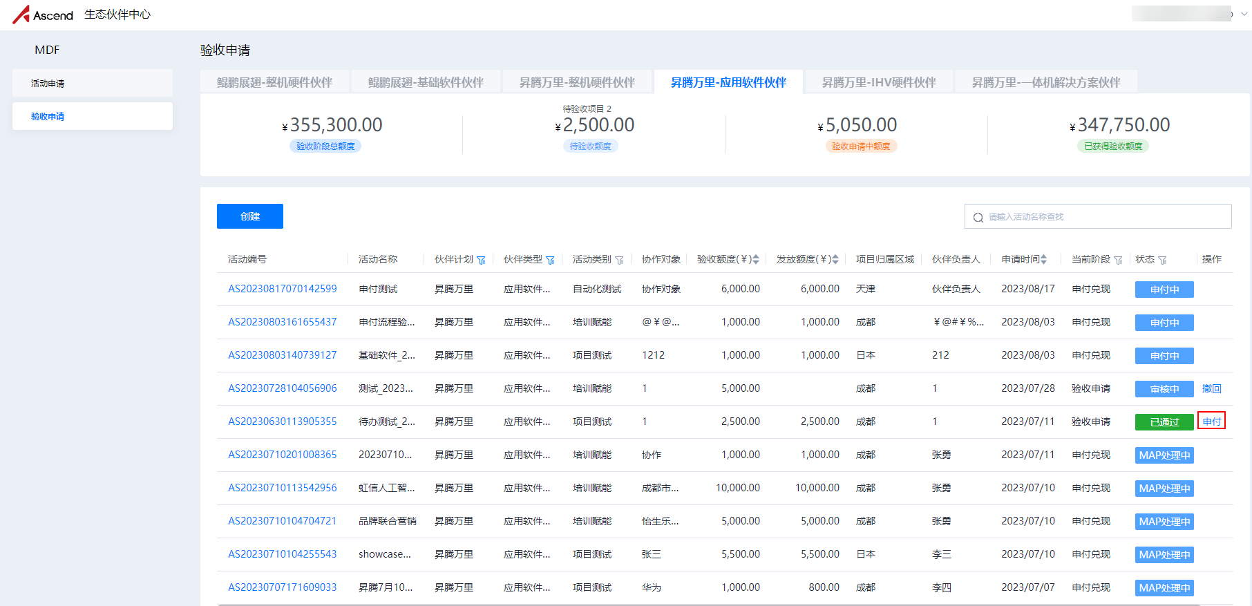Screen dimensions: 1252x606
Task: Click the MDF sidebar heading
Action: 48,50
